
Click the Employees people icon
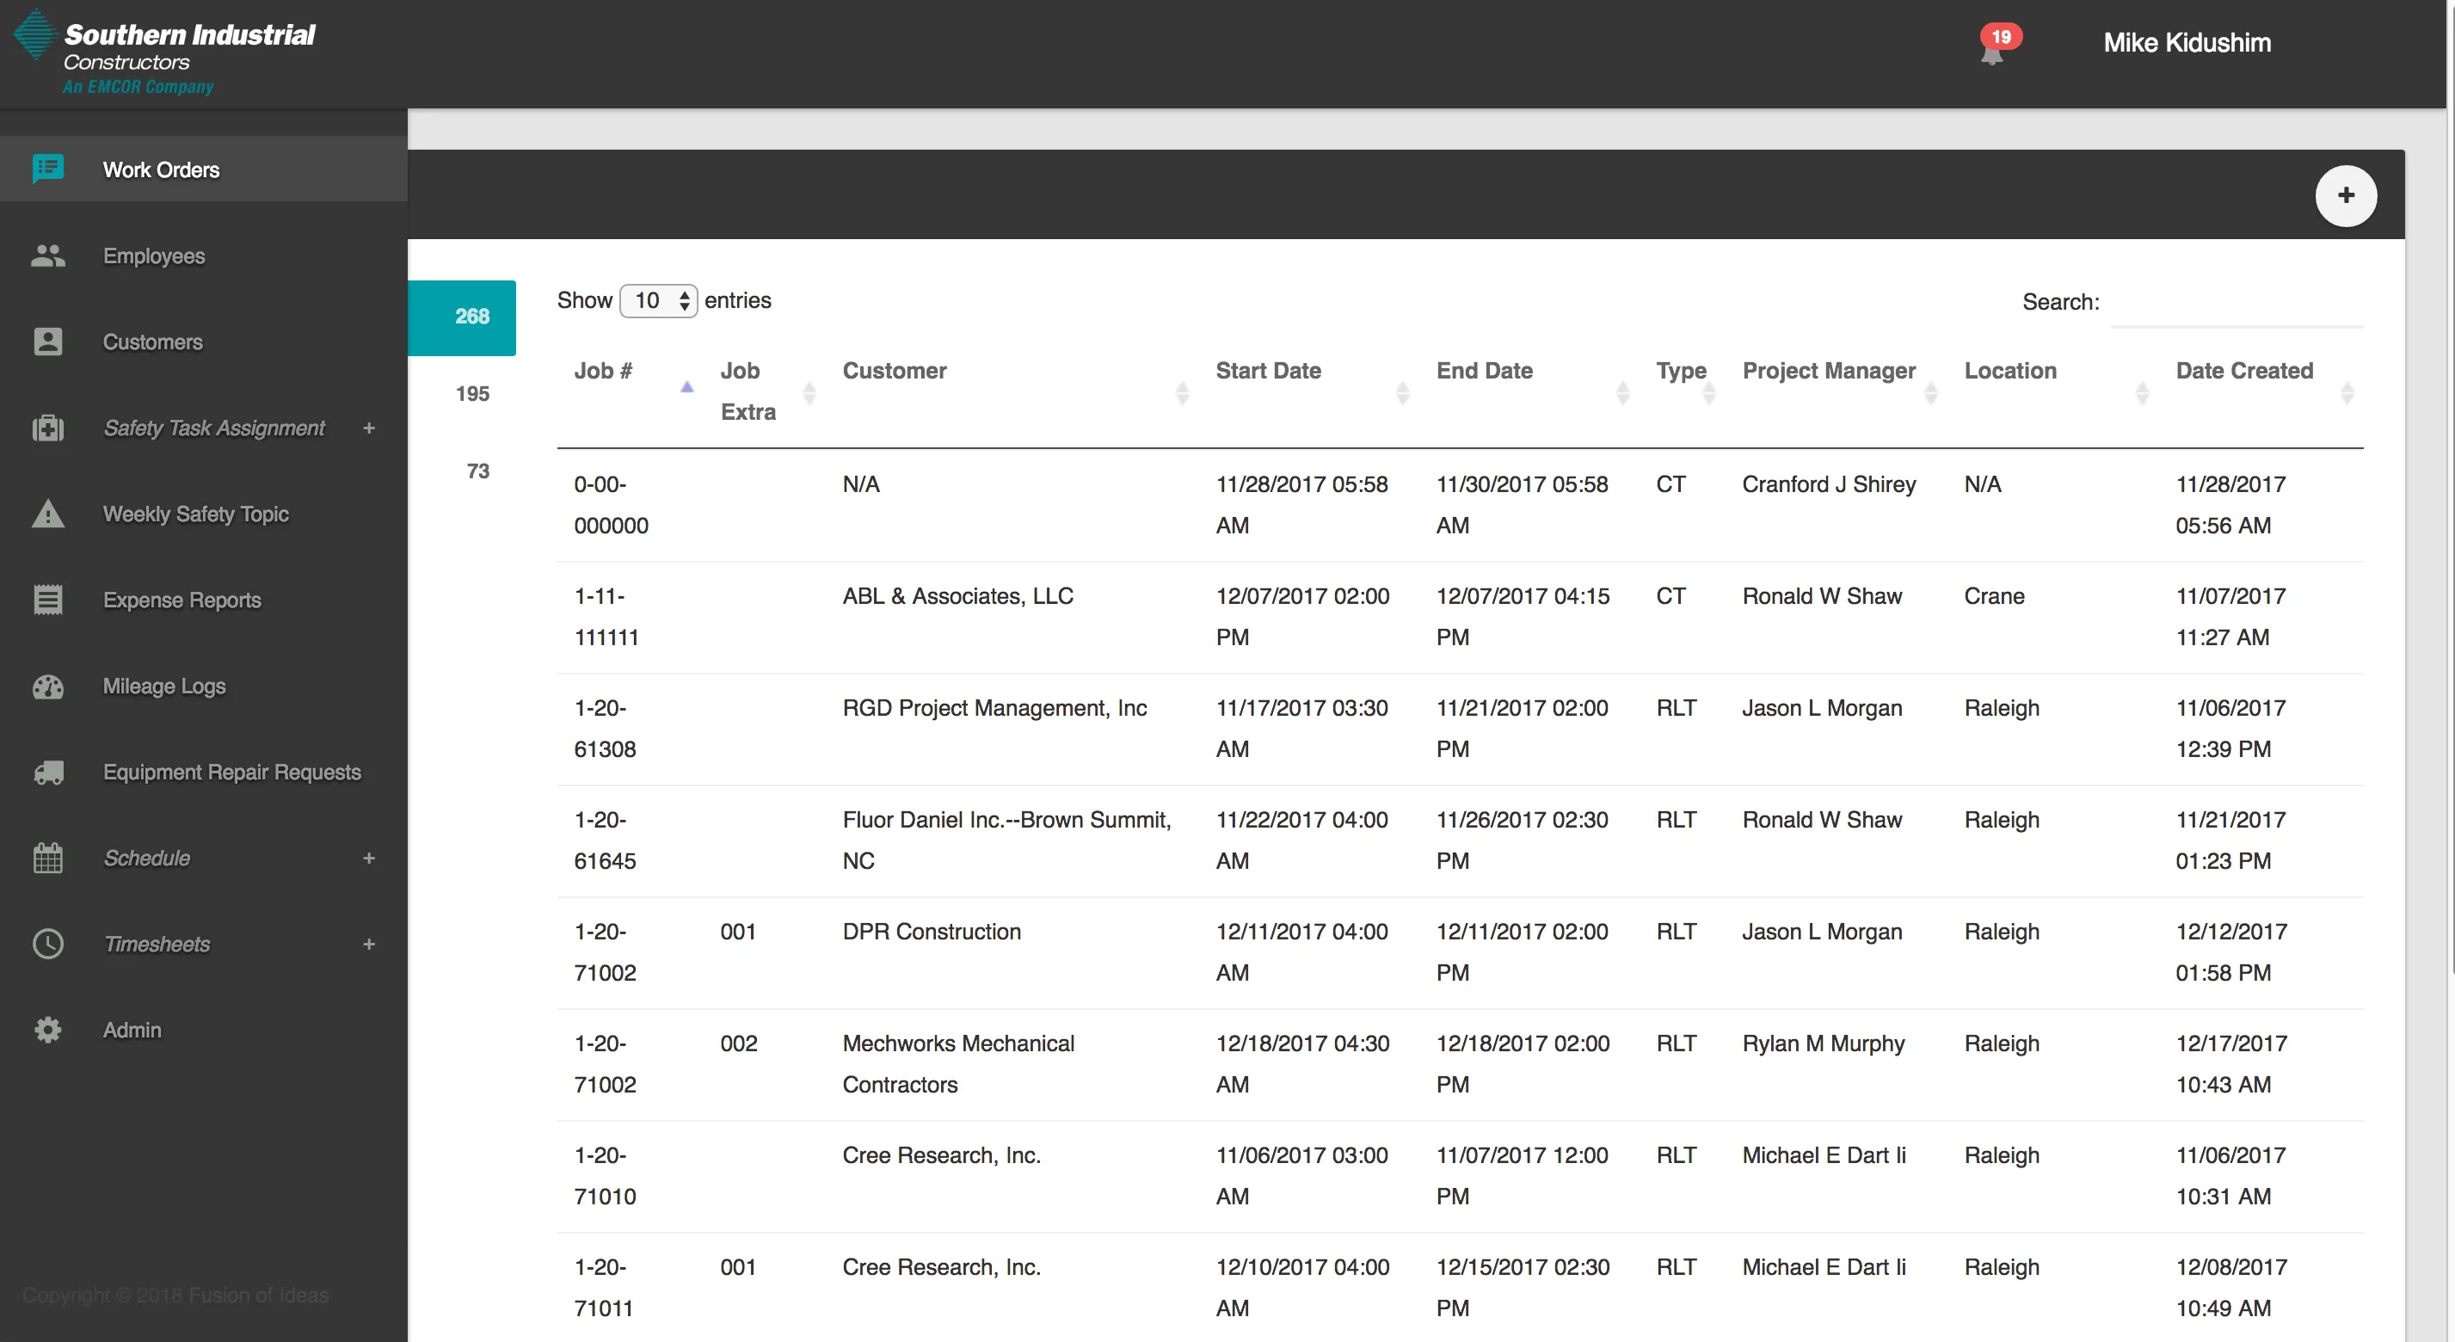pyautogui.click(x=47, y=255)
